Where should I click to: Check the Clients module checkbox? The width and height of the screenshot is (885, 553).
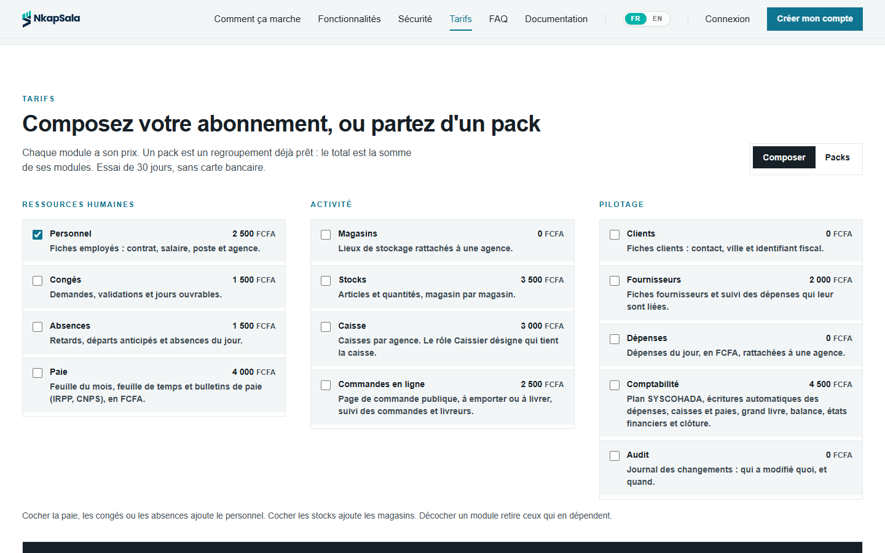tap(615, 235)
